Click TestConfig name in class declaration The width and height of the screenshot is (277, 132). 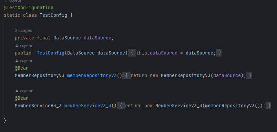[x=53, y=15]
